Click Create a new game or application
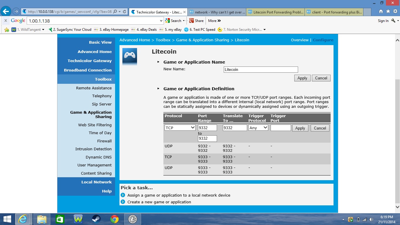This screenshot has width=400, height=225. tap(159, 202)
